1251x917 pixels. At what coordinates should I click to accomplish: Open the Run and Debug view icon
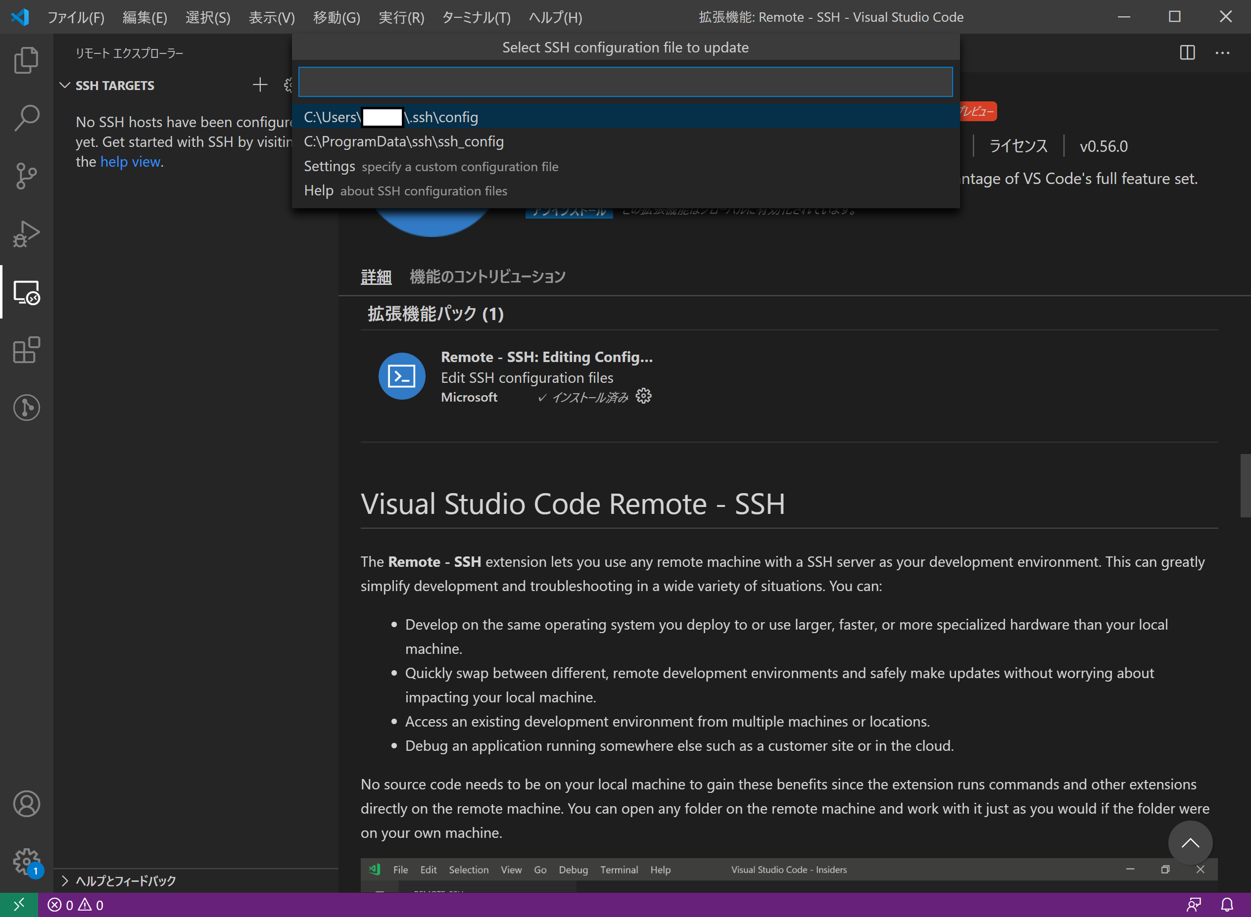coord(26,234)
